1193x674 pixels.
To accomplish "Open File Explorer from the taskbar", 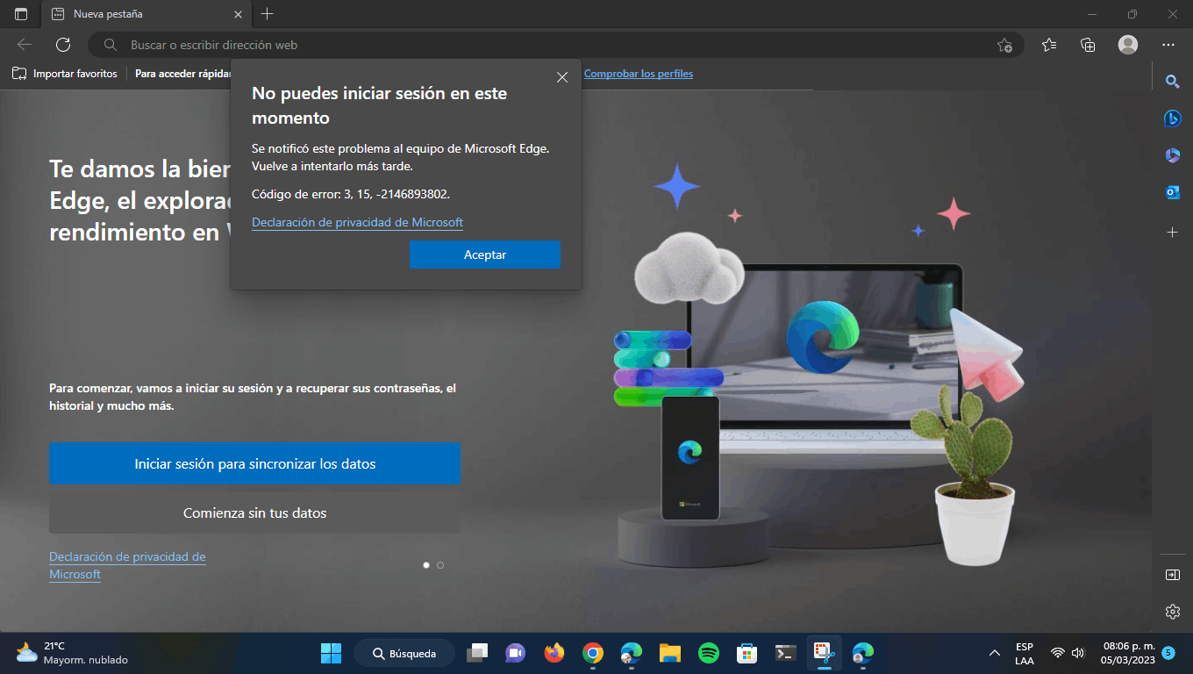I will 670,653.
